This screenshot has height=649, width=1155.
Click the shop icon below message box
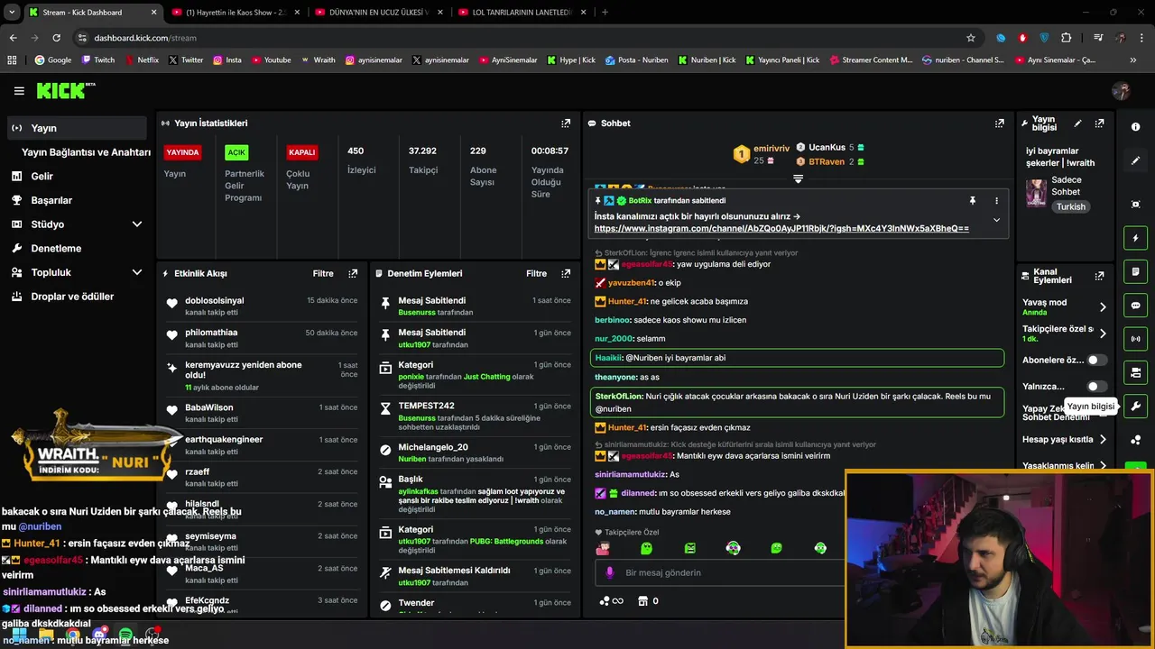click(642, 600)
